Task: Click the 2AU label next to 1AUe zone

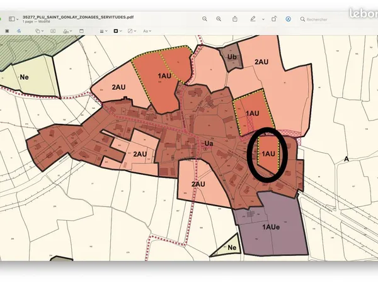Action: [x=198, y=184]
